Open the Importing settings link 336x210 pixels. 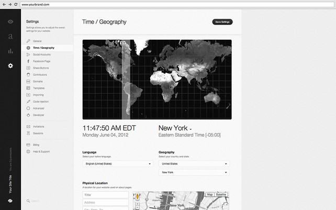pos(38,95)
